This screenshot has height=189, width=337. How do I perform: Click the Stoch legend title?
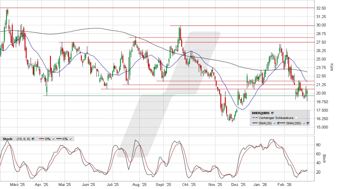point(7,139)
